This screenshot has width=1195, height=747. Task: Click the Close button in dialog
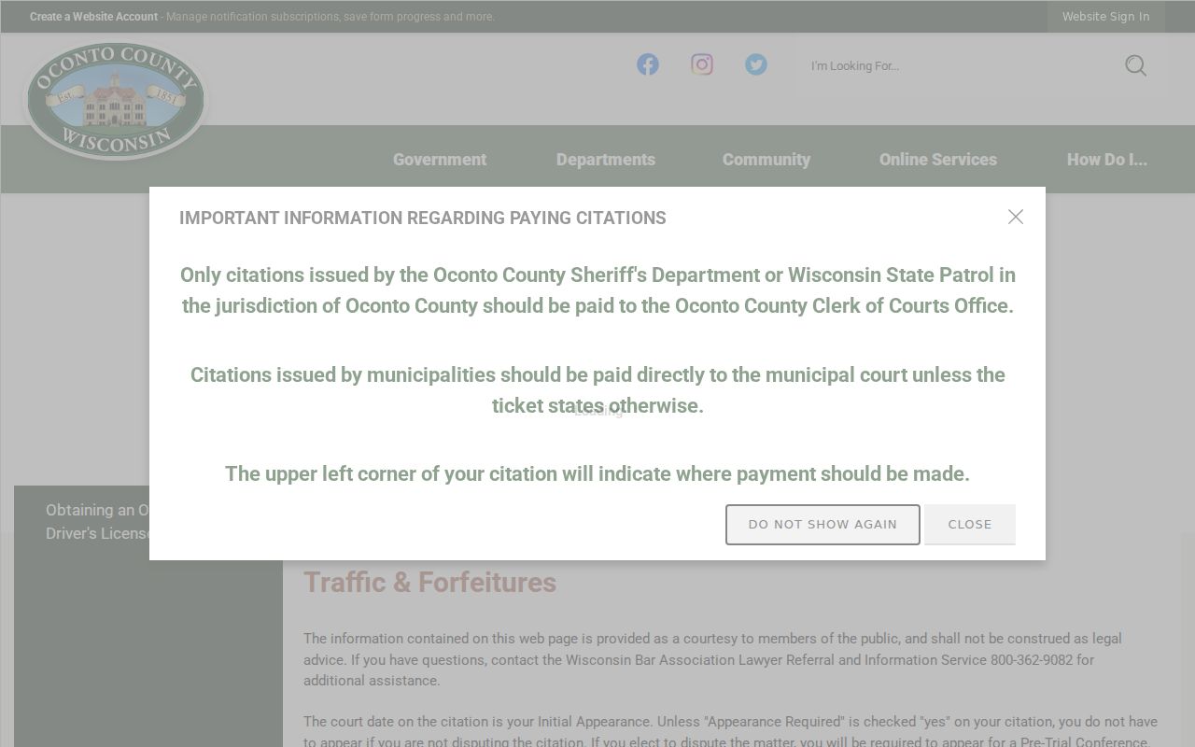pos(970,524)
